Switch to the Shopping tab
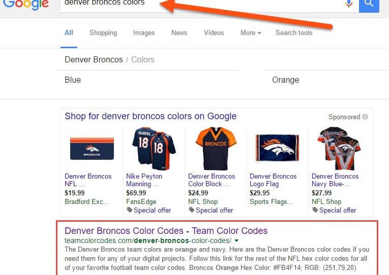Screen dimensions: 389x275 pos(103,32)
